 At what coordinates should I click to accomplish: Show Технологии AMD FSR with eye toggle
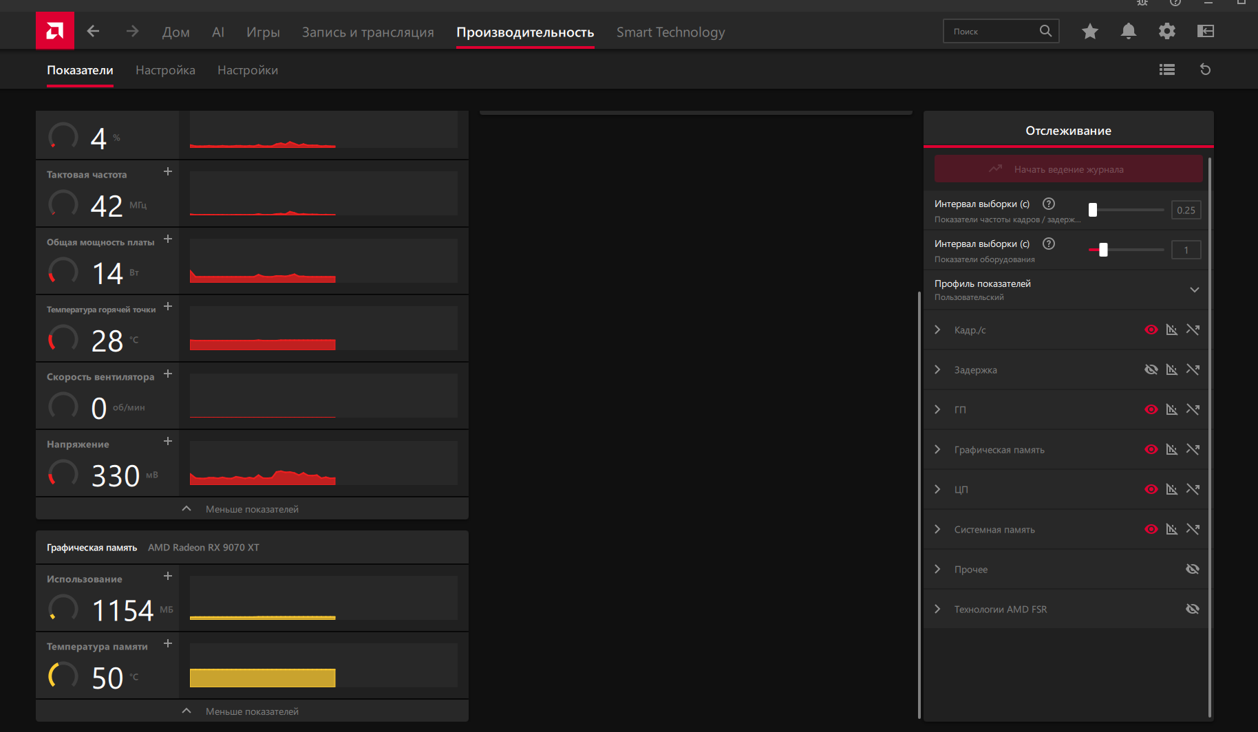1193,609
